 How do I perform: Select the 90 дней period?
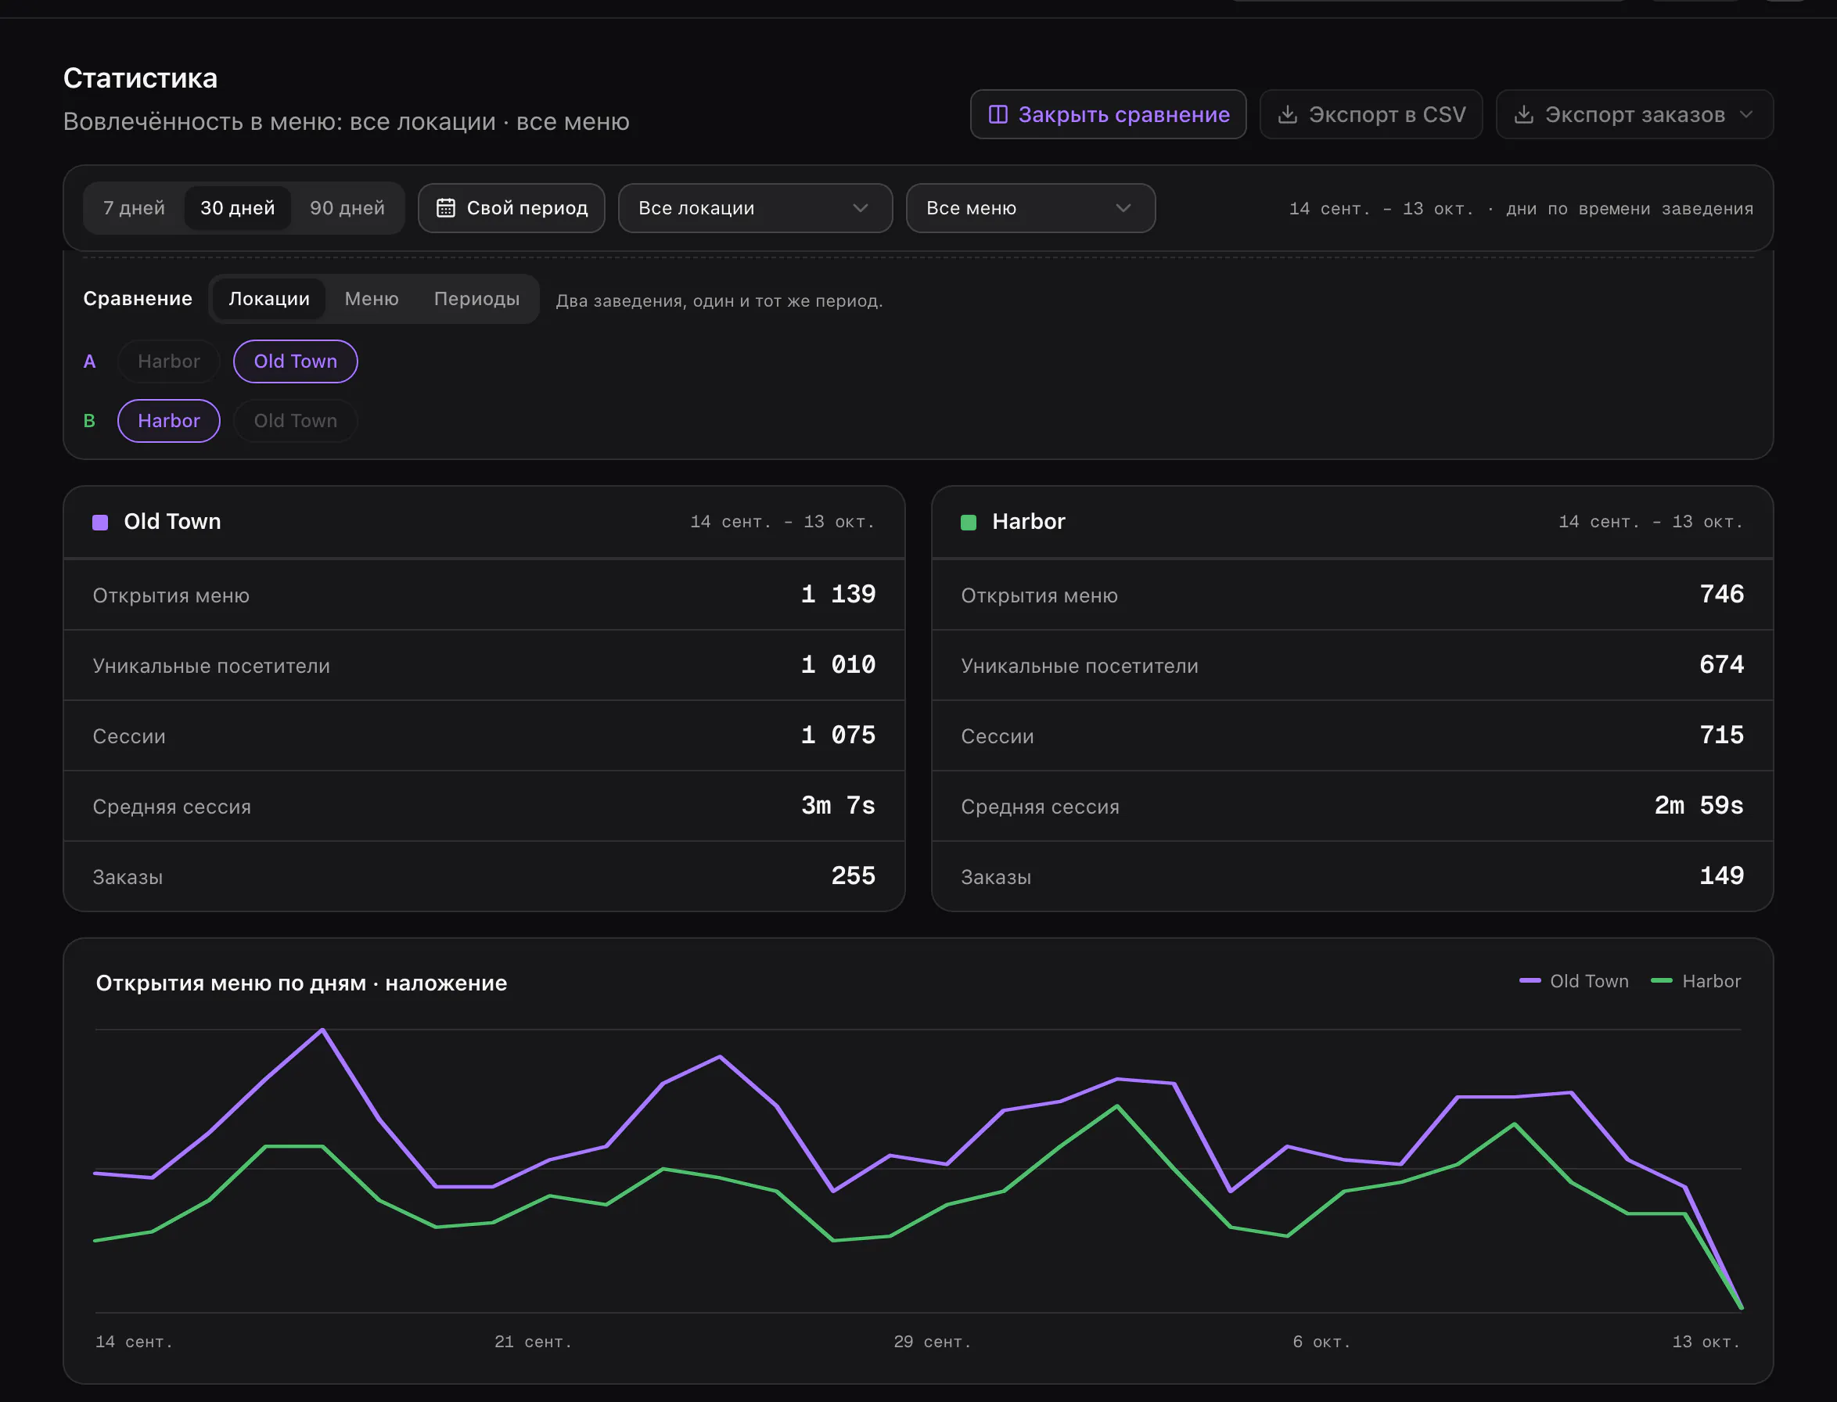[x=347, y=208]
